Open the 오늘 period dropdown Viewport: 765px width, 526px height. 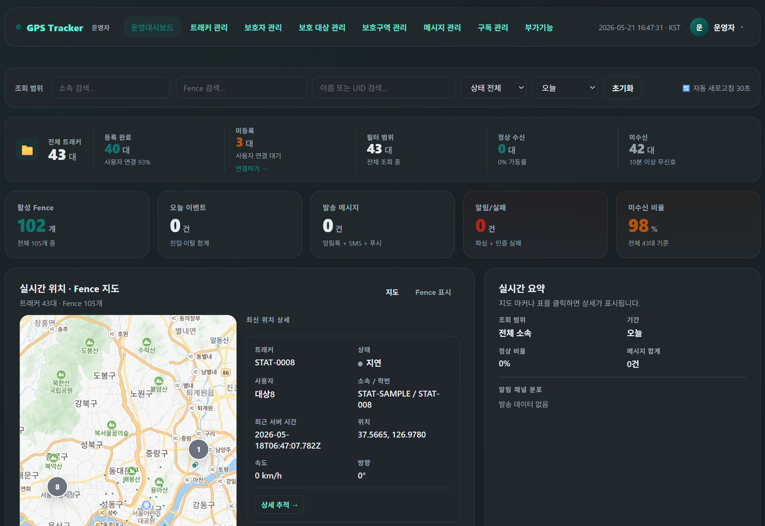coord(565,88)
